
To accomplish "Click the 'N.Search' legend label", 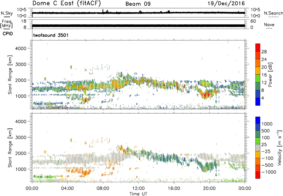I will 273,13.
